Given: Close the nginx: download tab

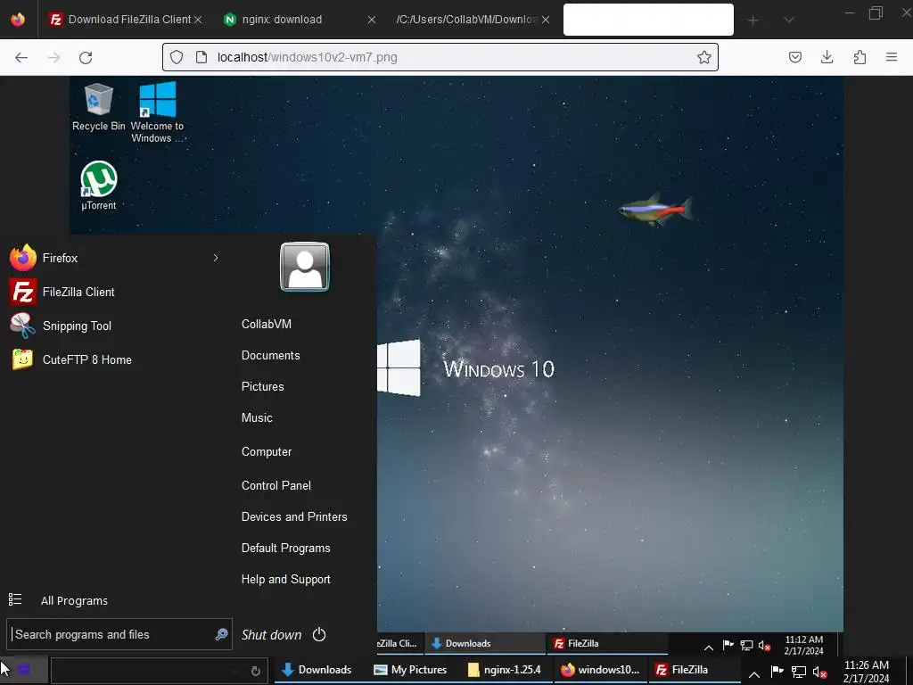Looking at the screenshot, I should pyautogui.click(x=372, y=20).
